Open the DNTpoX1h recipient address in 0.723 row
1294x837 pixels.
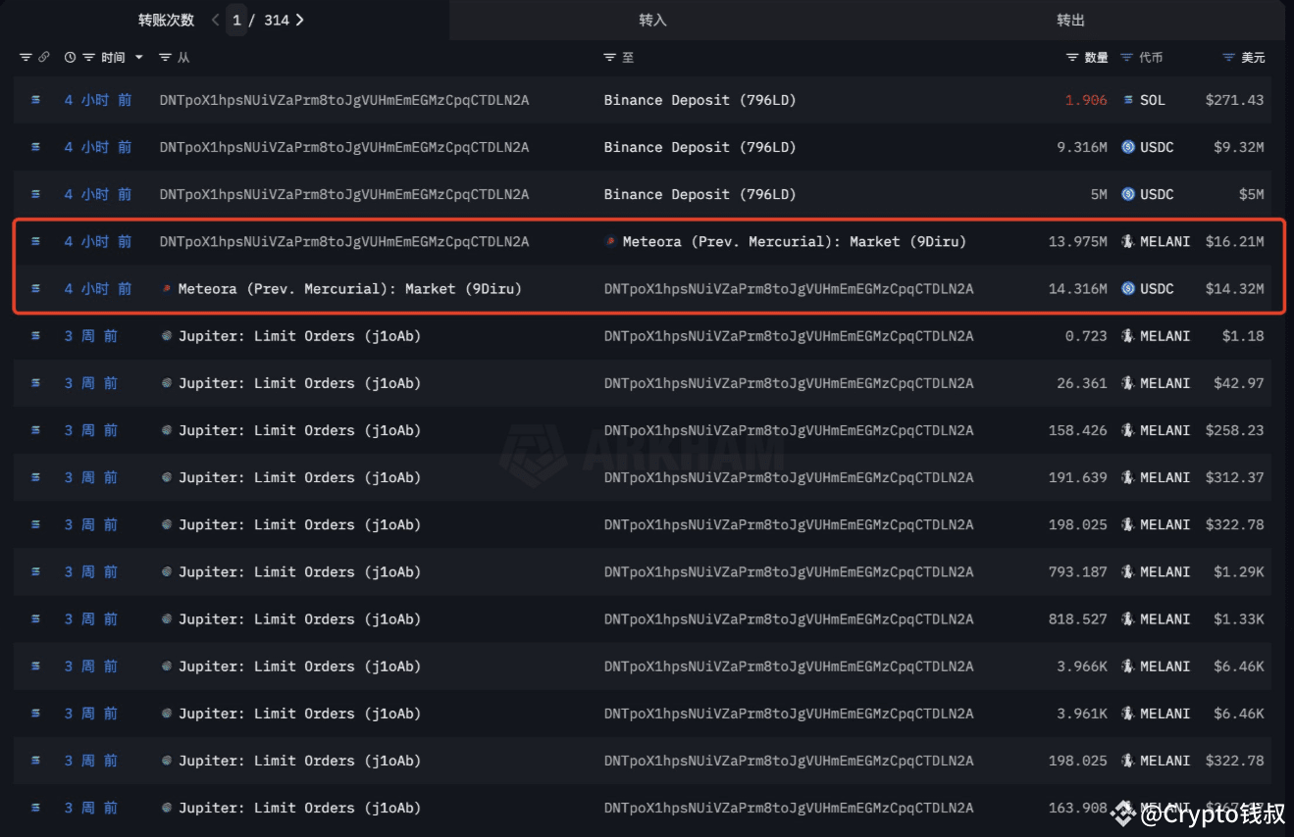[x=789, y=336]
